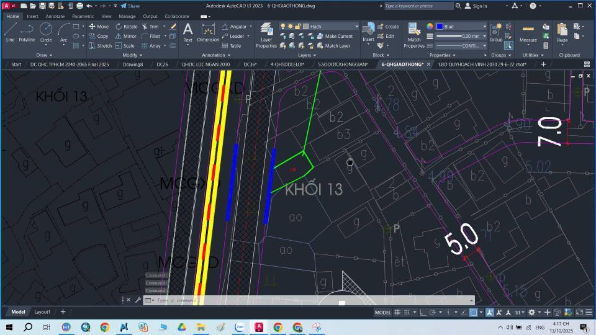Viewport: 596px width, 335px height.
Task: Select the Fillet tool
Action: (151, 36)
